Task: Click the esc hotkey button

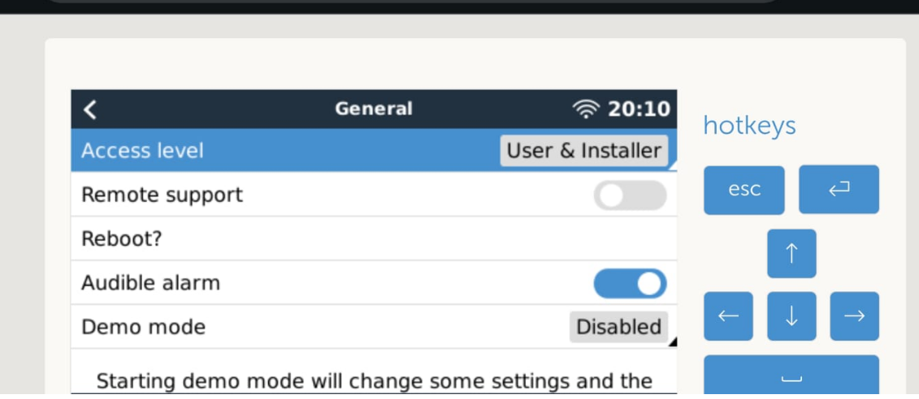Action: point(743,190)
